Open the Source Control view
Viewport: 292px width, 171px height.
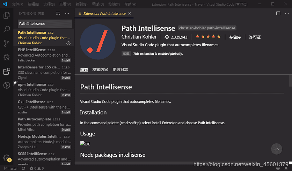(7, 43)
